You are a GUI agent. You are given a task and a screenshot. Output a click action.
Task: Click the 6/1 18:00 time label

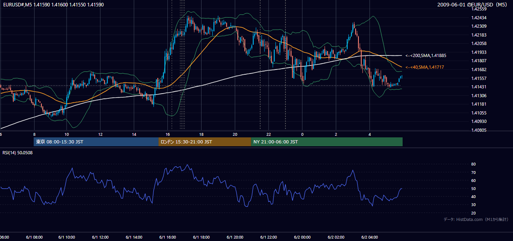coord(201,237)
